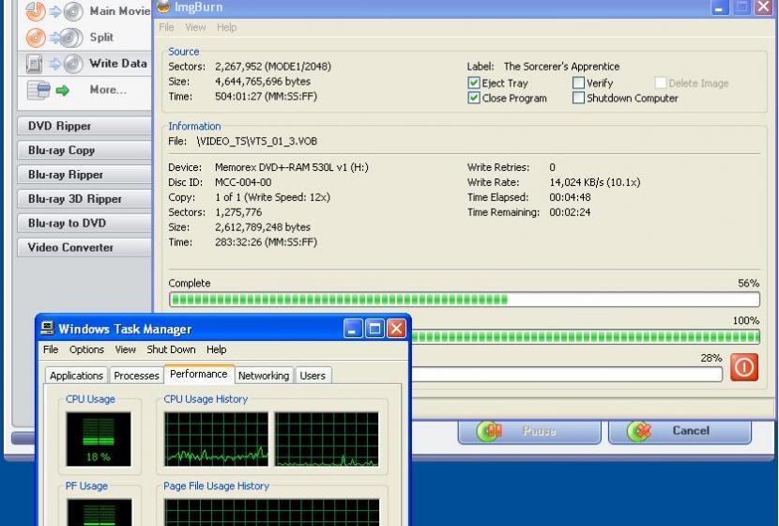779x526 pixels.
Task: Click Time Elapsed value 00:04:48
Action: 570,197
